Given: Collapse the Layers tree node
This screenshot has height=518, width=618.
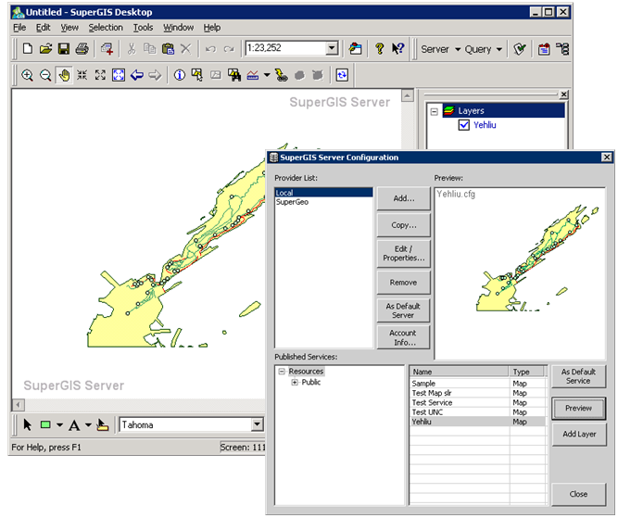Looking at the screenshot, I should point(433,110).
